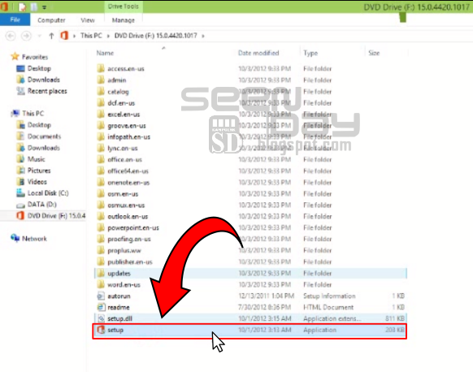
Task: Open Customize Quick Access Toolbar dropdown
Action: point(45,7)
